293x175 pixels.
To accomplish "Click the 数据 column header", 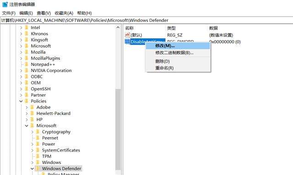I will pyautogui.click(x=213, y=28).
